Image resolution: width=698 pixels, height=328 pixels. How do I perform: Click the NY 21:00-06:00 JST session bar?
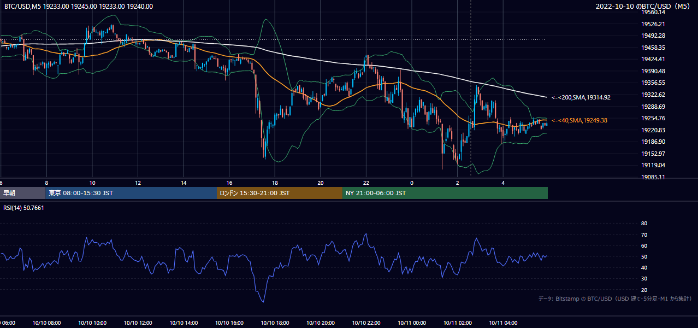pos(445,193)
